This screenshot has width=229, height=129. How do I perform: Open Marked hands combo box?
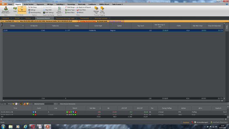tap(50, 104)
